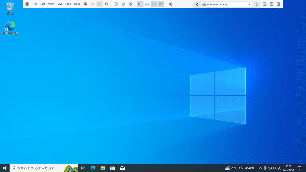Close the Windows 10 x64 tab
Viewport: 306px width, 172px height.
tap(250, 4)
